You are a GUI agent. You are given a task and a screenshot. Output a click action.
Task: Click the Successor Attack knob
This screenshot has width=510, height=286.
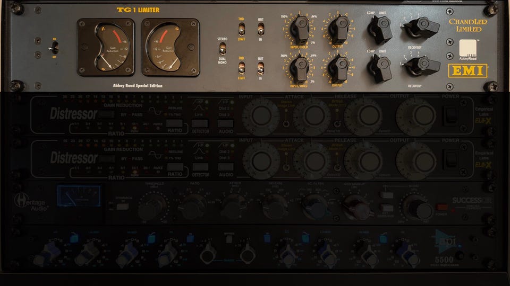(233, 207)
